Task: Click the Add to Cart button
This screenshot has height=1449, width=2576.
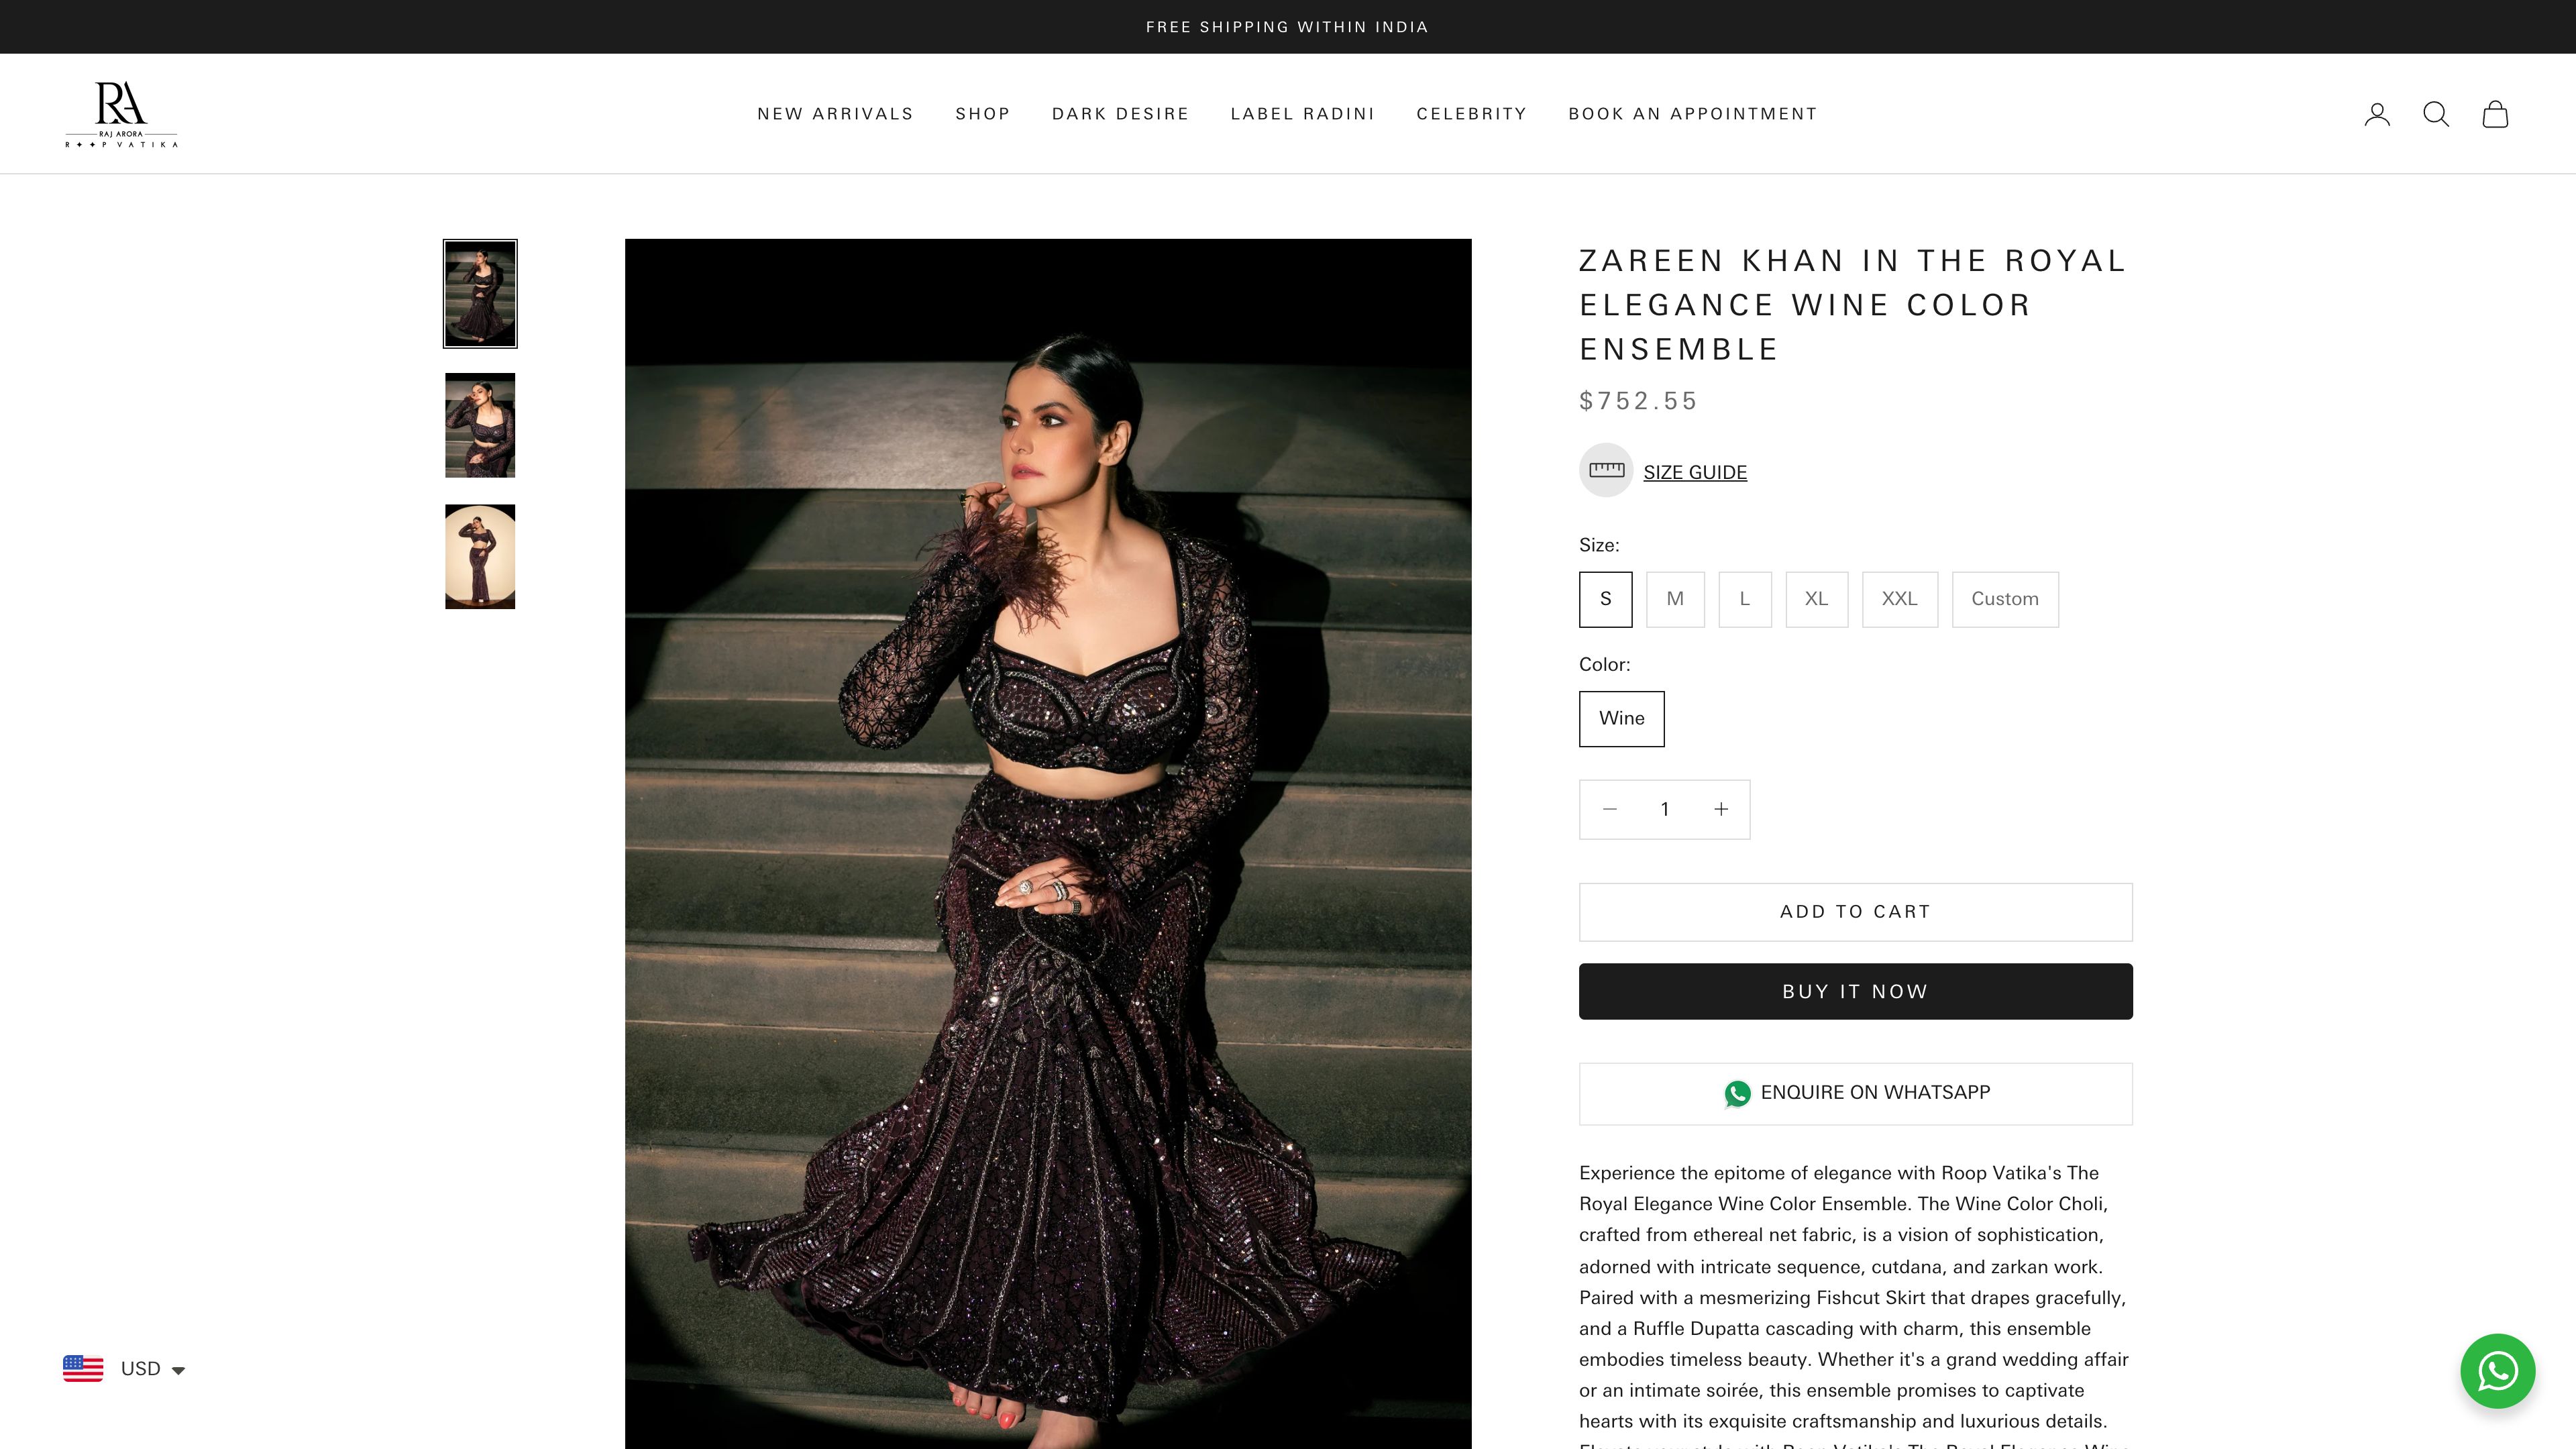Action: point(1855,911)
